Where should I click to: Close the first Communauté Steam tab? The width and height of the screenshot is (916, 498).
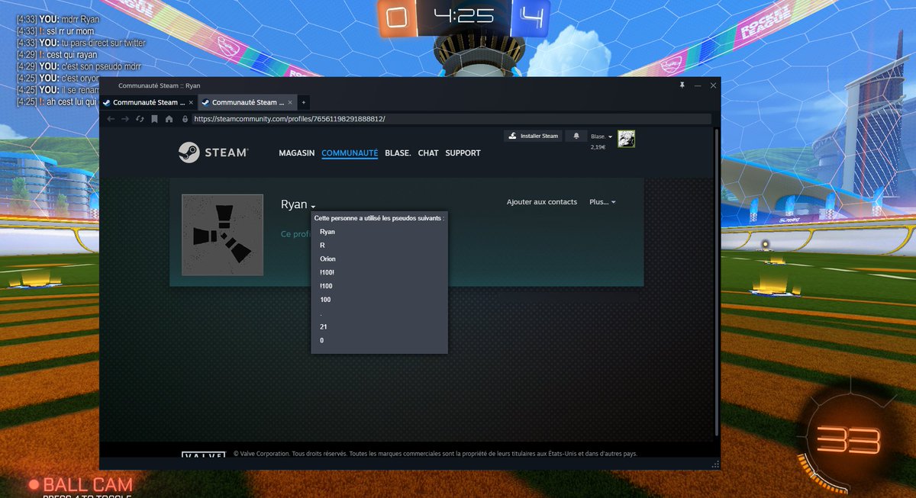[190, 102]
